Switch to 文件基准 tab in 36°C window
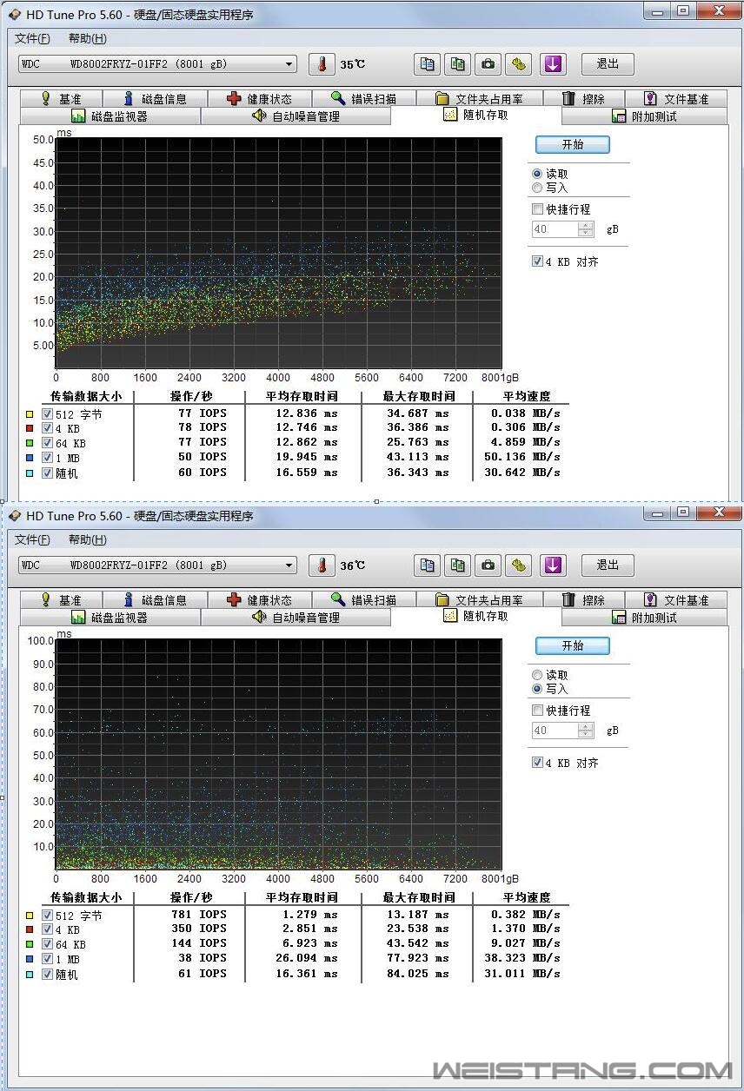Screen dimensions: 744x1091 point(675,600)
